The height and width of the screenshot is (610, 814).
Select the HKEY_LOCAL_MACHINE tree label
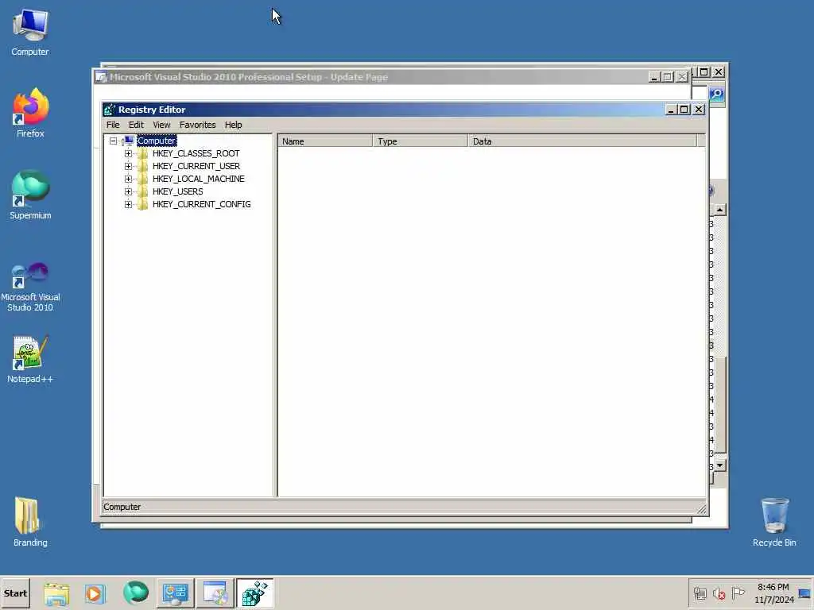tap(198, 179)
